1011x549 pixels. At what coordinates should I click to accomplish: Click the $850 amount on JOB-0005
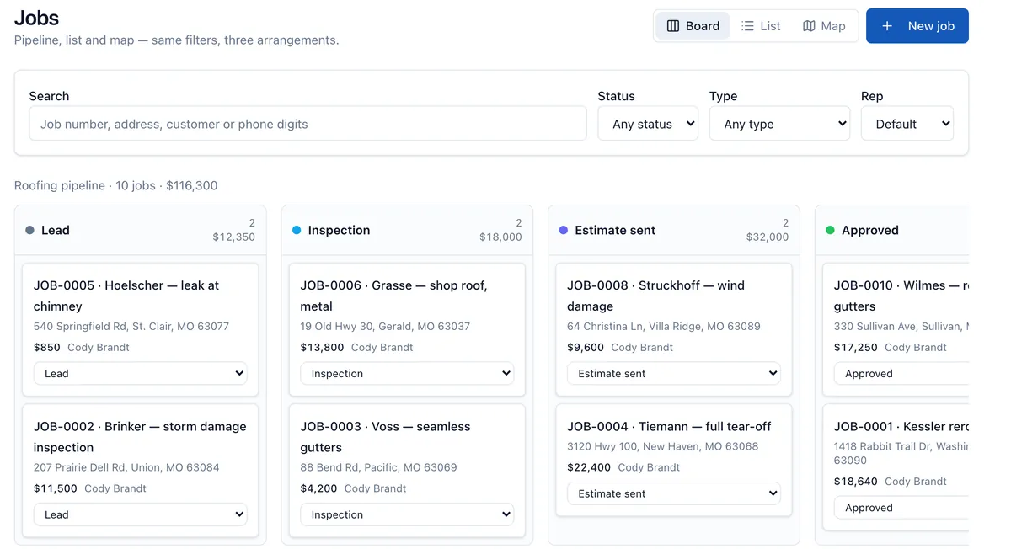pos(47,347)
